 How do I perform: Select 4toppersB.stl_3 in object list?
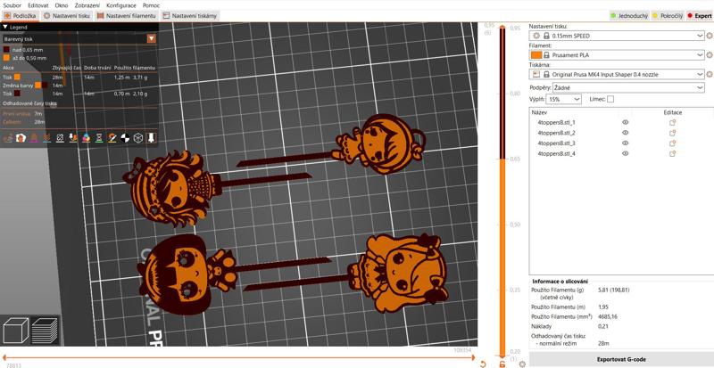coord(555,143)
